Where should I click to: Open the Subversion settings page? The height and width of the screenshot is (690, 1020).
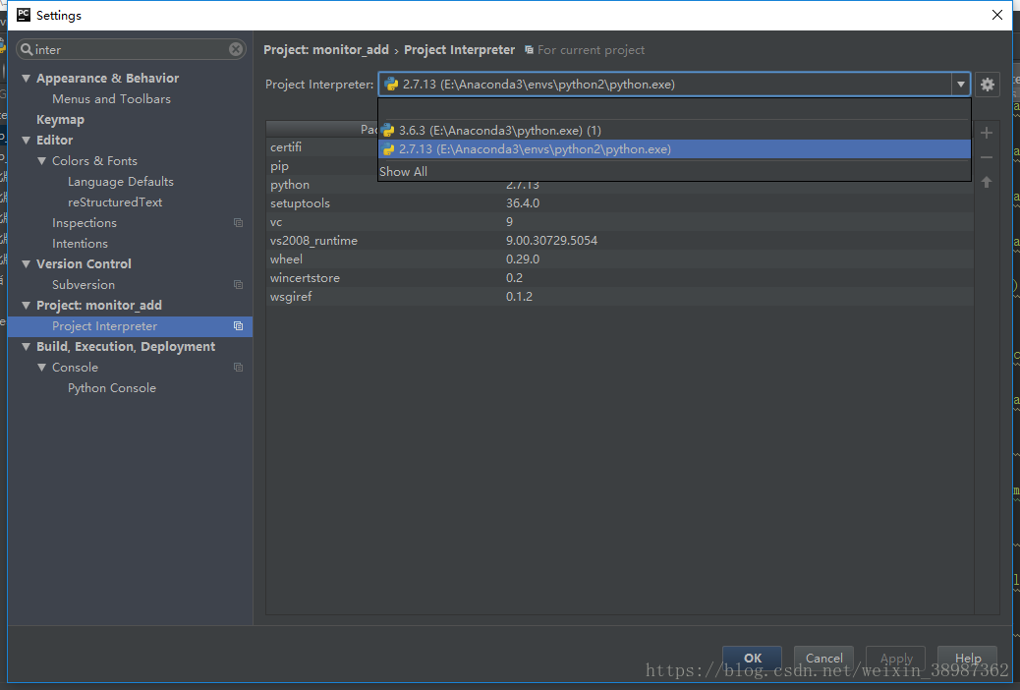(84, 284)
